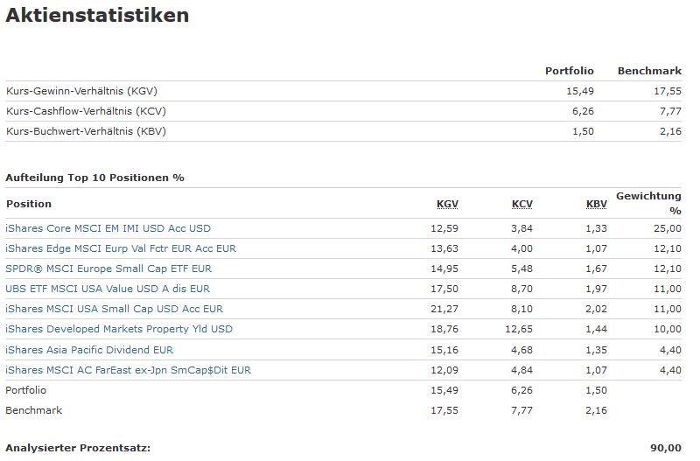
Task: Open UBS ETF MSCI USA Value link
Action: [x=108, y=289]
